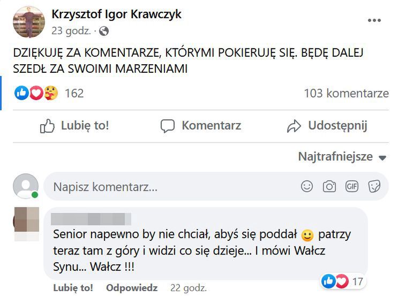Click the "Komentarz" comment button
The height and width of the screenshot is (297, 398).
[201, 126]
